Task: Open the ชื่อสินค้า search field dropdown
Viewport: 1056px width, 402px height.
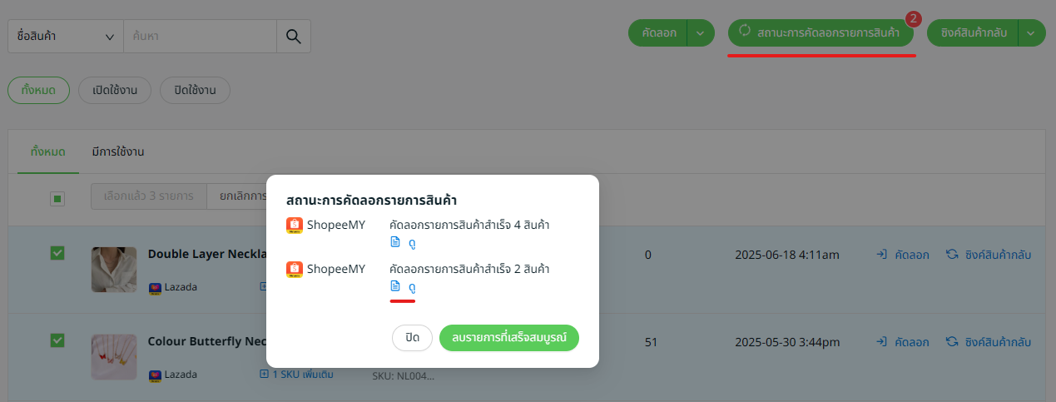Action: pos(65,36)
